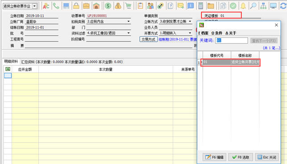Viewport: 287px width, 164px height.
Task: Open the 进货立帐收票作业 module dropdown
Action: pyautogui.click(x=34, y=6)
